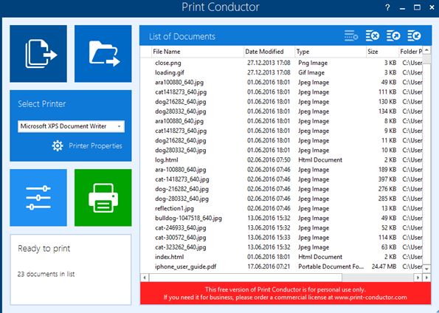Open the Select Printer dropdown

click(x=71, y=126)
